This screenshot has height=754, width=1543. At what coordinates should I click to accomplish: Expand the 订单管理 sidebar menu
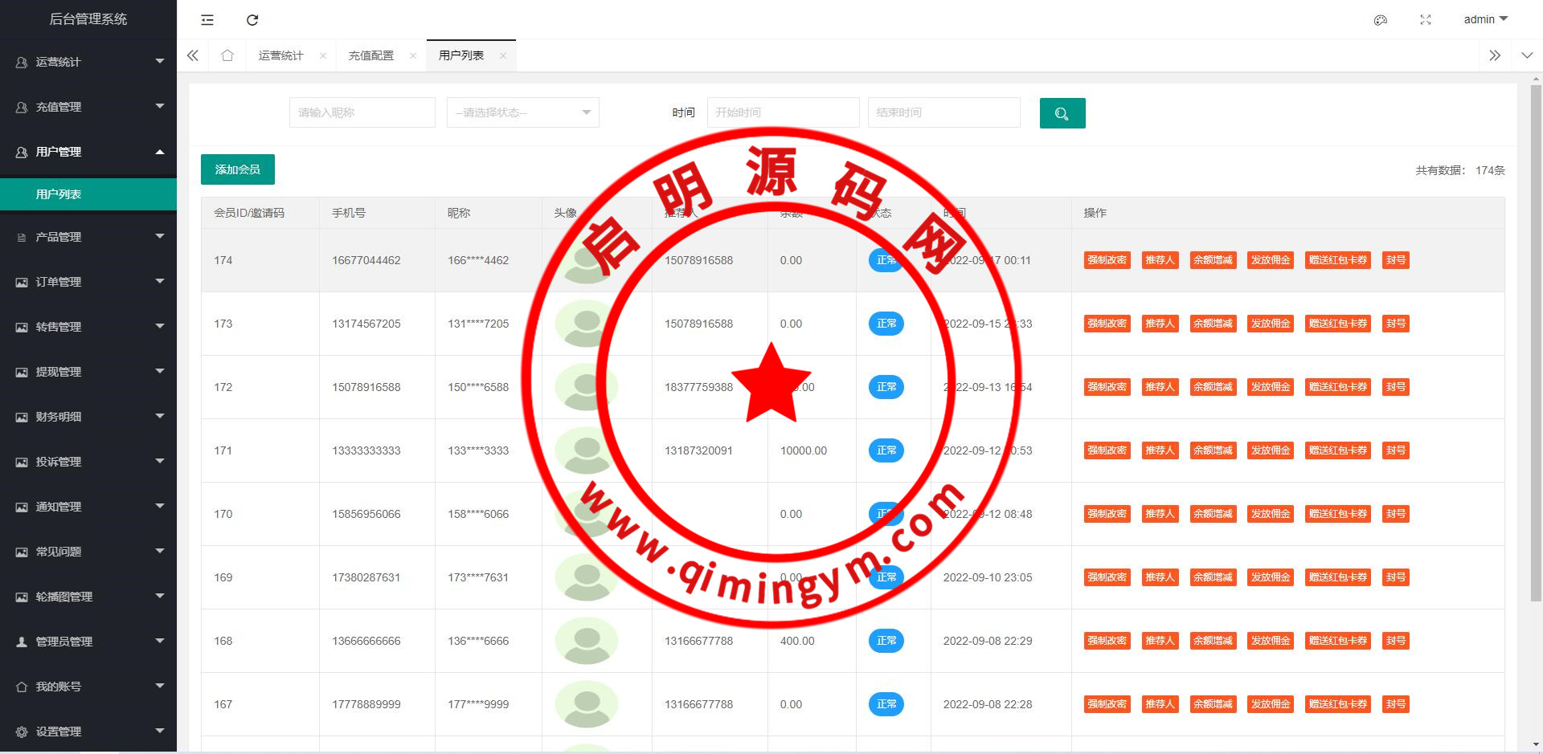point(88,282)
